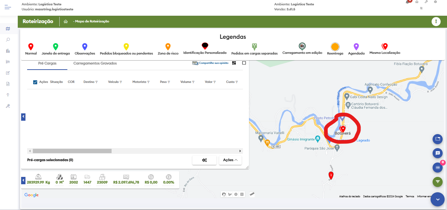The height and width of the screenshot is (210, 447).
Task: Click the horizontal scrollbar of the table
Action: click(72, 151)
